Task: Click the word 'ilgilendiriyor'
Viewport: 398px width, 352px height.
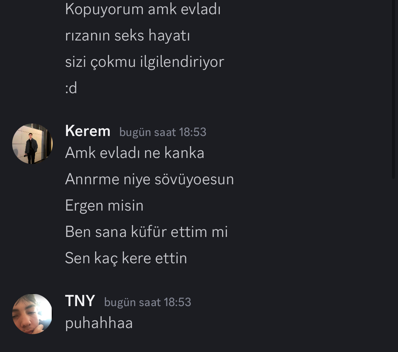Action: [x=182, y=62]
